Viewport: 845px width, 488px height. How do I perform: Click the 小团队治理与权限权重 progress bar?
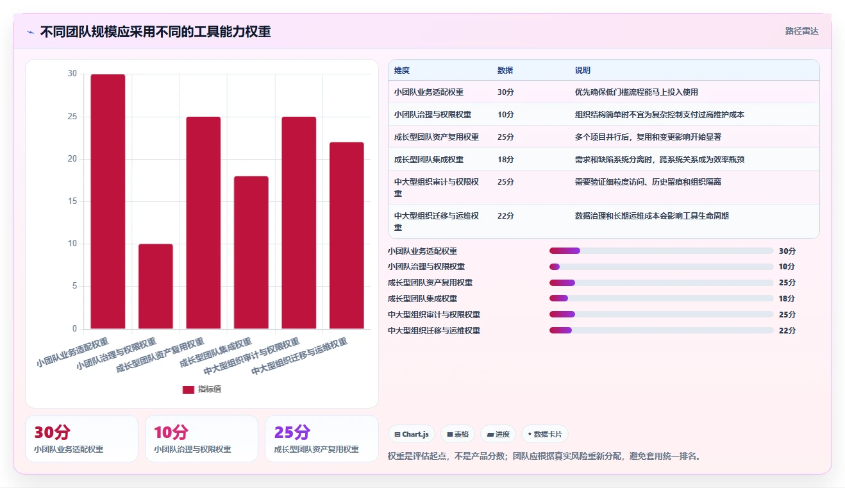[x=661, y=267]
